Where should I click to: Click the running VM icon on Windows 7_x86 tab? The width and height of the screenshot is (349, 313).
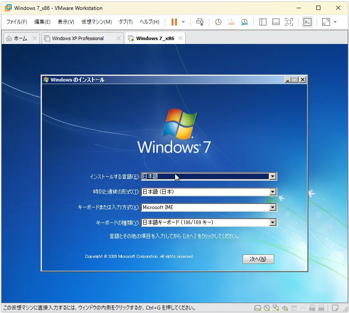click(131, 38)
